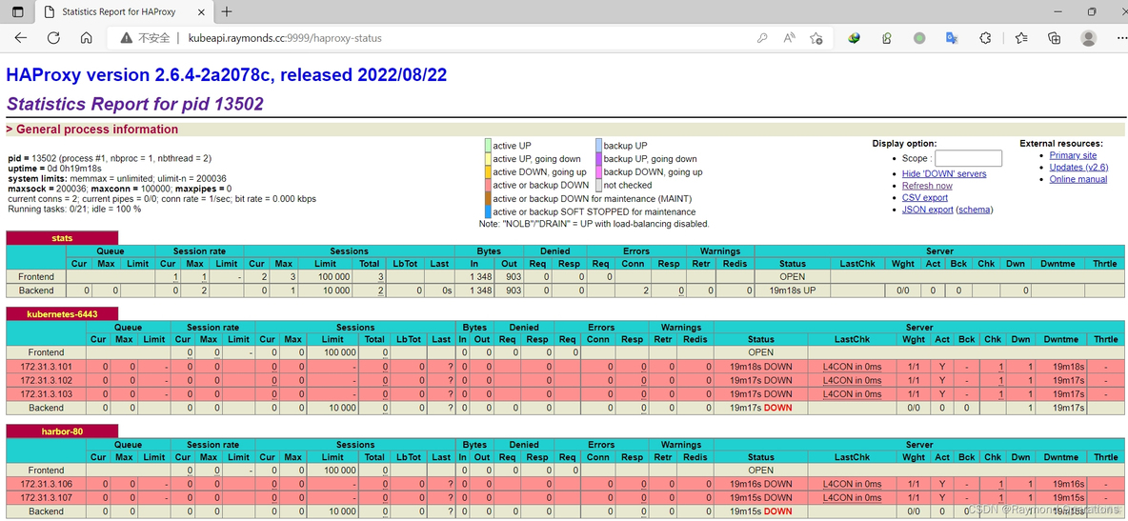The width and height of the screenshot is (1128, 521).
Task: Open the Online manual link
Action: click(1078, 179)
